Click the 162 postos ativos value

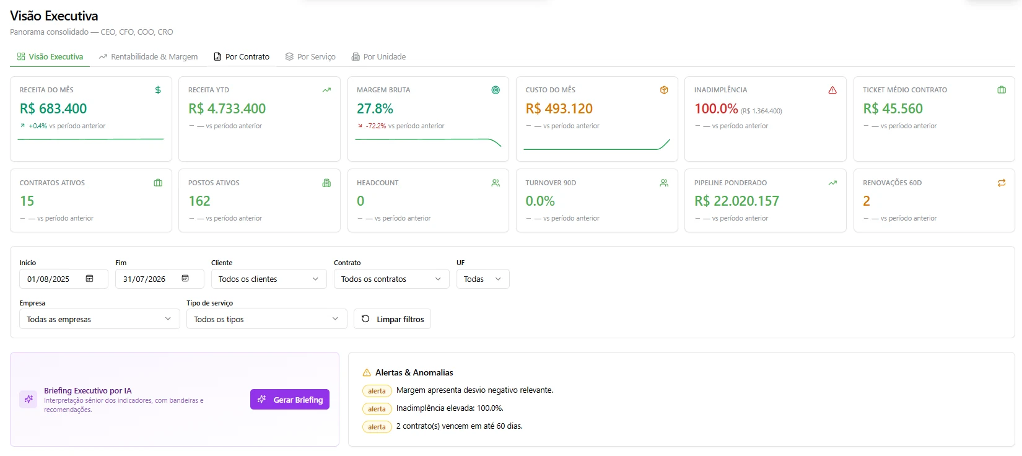pos(199,201)
